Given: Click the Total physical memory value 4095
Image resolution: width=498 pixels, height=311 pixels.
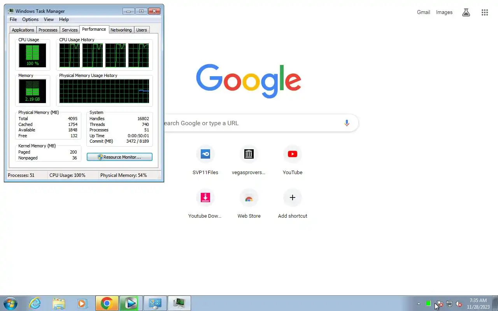Looking at the screenshot, I should 72,119.
